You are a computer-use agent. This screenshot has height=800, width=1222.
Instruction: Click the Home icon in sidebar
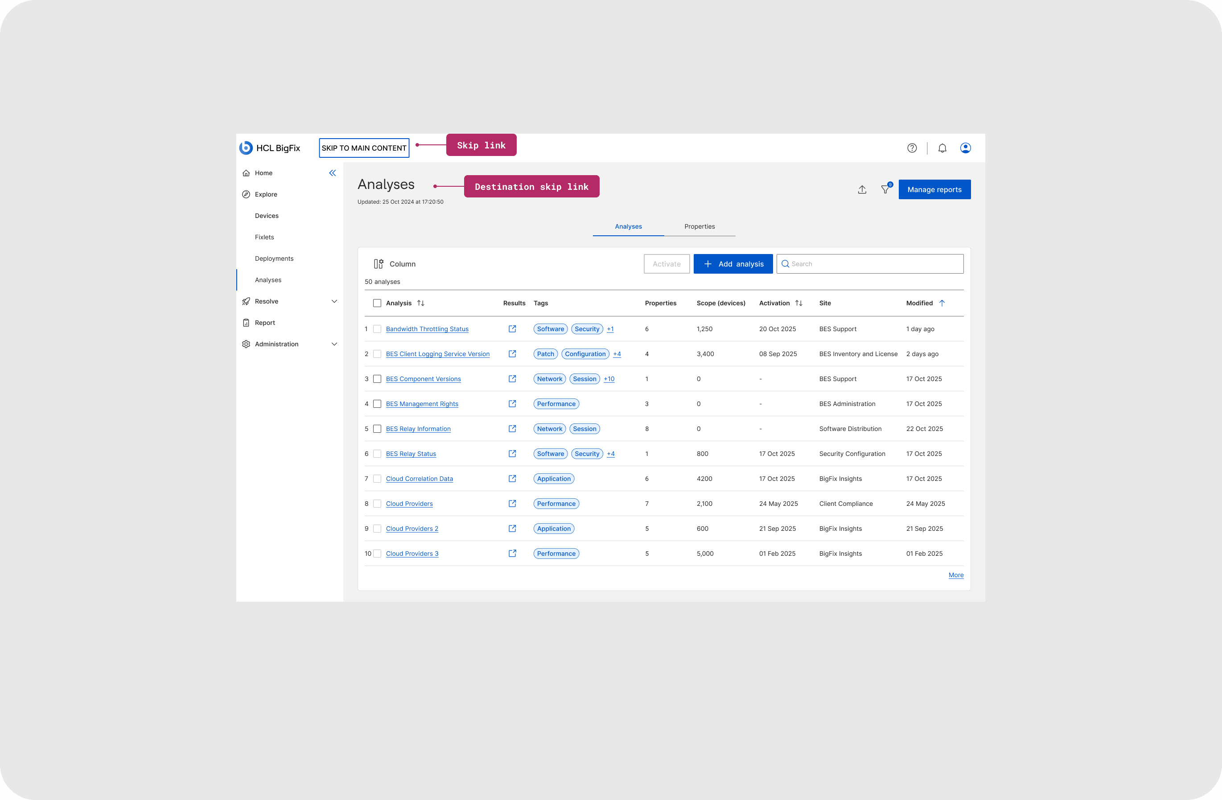(246, 173)
